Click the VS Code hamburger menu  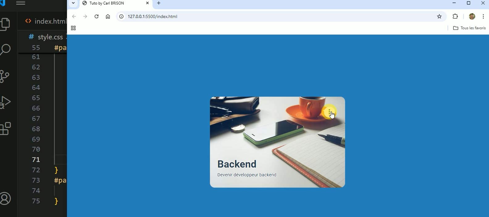pos(21,3)
